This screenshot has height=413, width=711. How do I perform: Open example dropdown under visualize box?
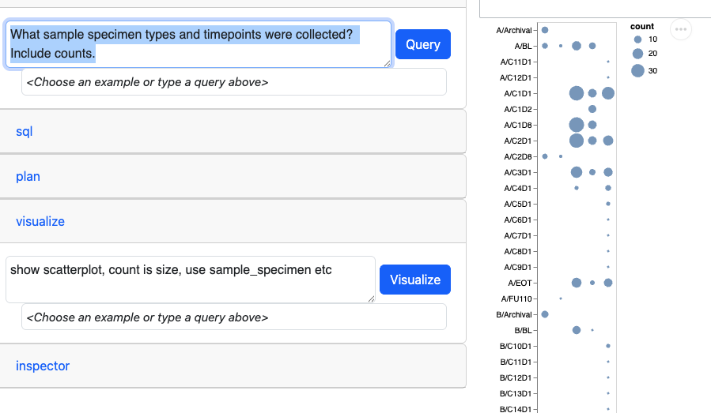click(234, 317)
